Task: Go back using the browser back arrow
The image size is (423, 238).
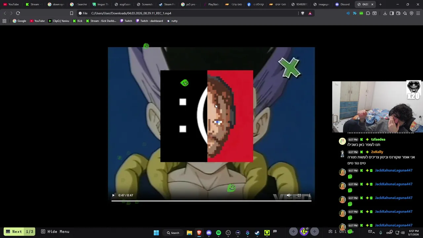Action: point(5,13)
